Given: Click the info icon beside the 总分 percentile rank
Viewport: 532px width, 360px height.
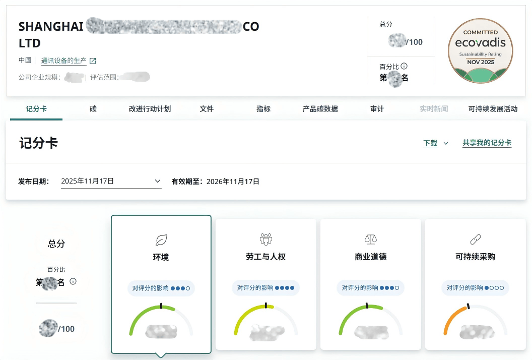Looking at the screenshot, I should pyautogui.click(x=73, y=281).
